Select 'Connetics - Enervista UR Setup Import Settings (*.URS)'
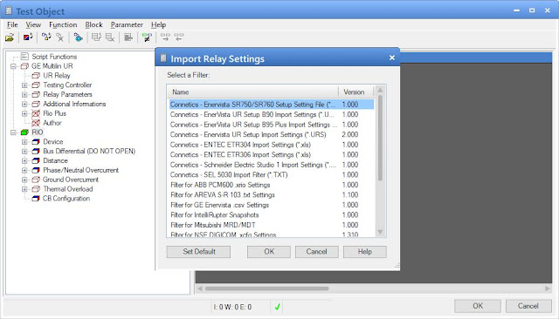Viewport: 559px width, 319px height. [272, 135]
